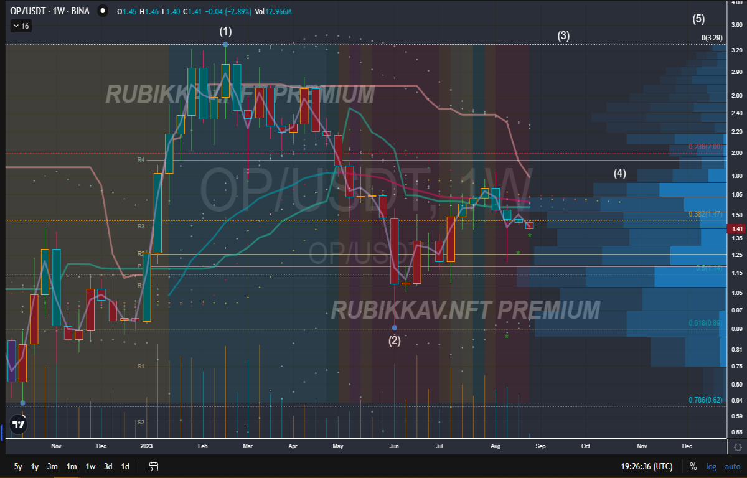Select the blue dot marker at wave (1)
The width and height of the screenshot is (747, 478).
pyautogui.click(x=225, y=44)
